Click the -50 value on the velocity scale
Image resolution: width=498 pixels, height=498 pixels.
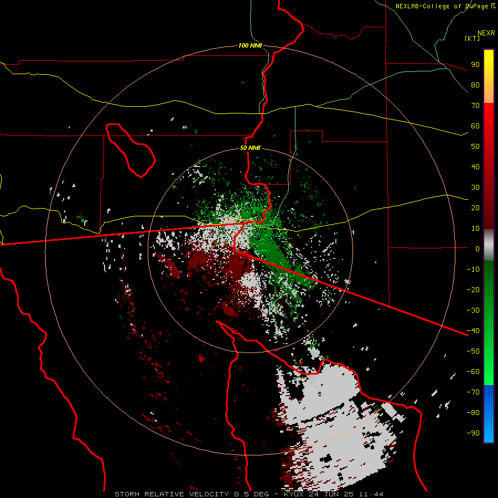click(473, 351)
